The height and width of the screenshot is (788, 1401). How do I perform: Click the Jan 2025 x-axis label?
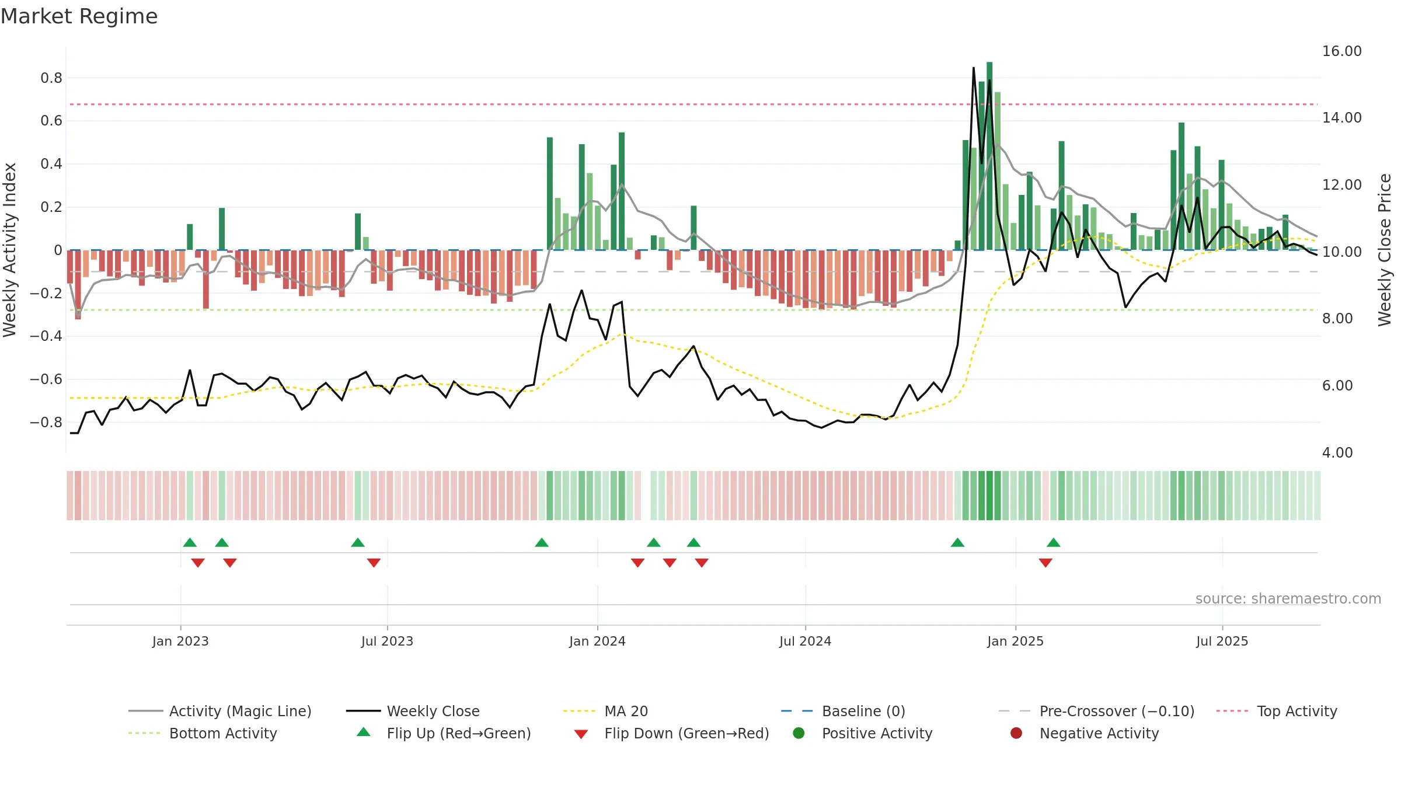click(1015, 641)
